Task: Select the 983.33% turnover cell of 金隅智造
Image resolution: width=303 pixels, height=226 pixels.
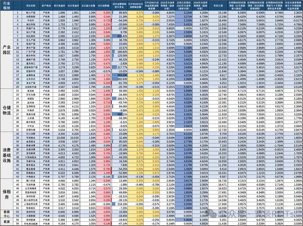Action: tap(122, 75)
